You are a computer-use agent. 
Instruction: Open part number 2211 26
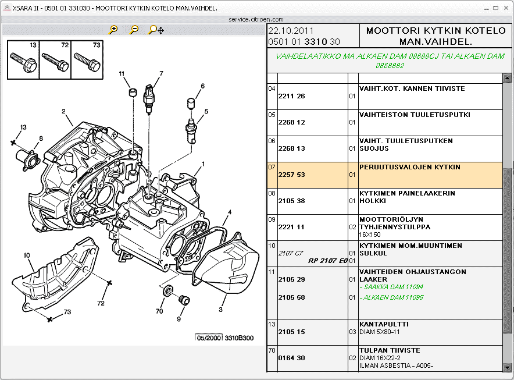[291, 97]
